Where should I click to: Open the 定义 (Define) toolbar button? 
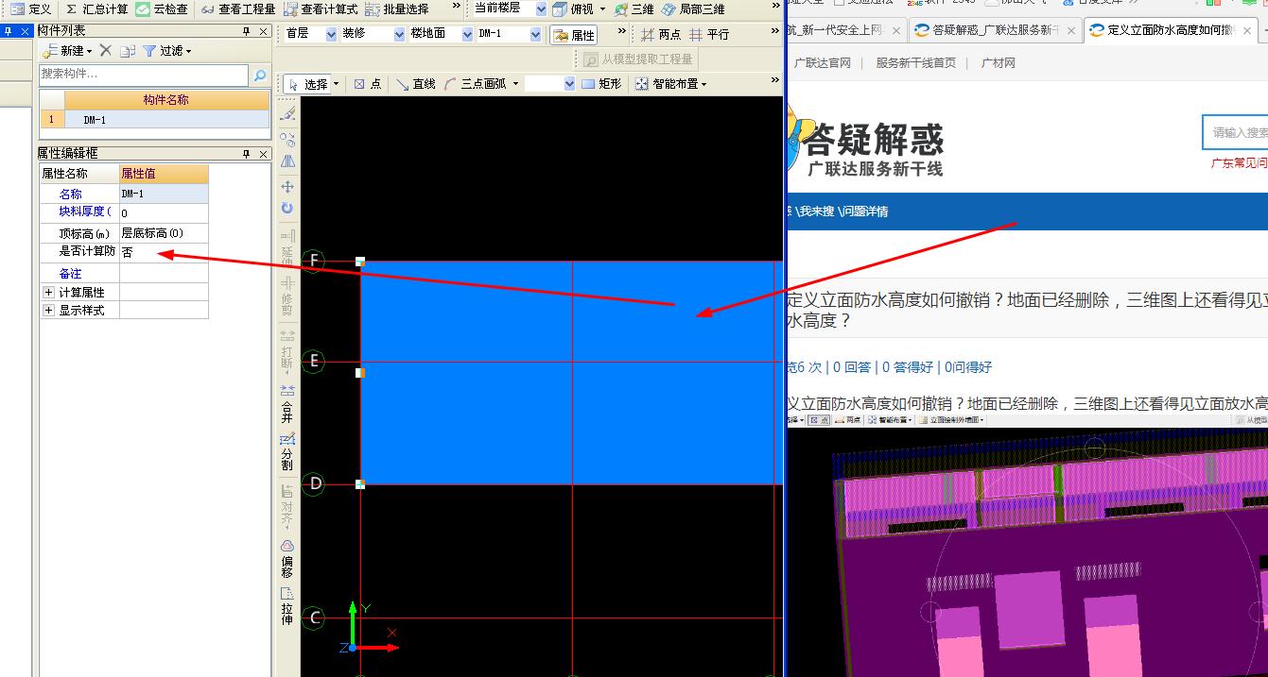30,8
